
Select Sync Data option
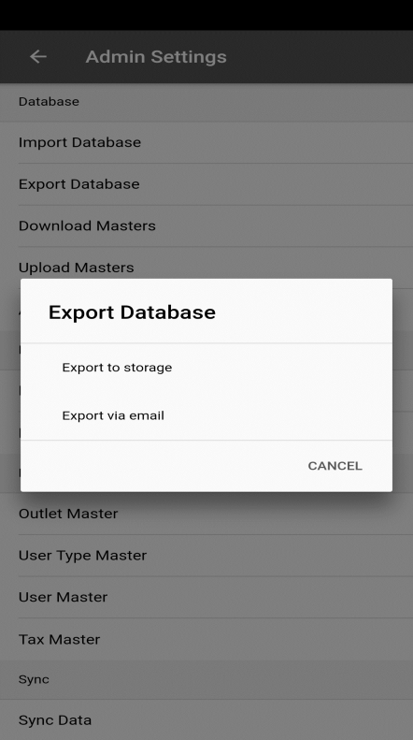(x=206, y=719)
